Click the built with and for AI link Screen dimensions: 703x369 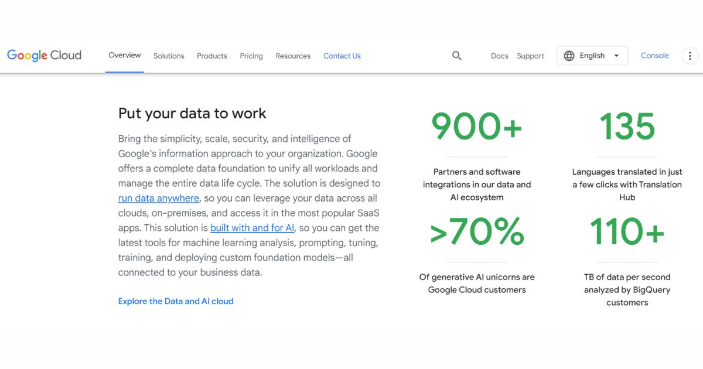pyautogui.click(x=252, y=228)
